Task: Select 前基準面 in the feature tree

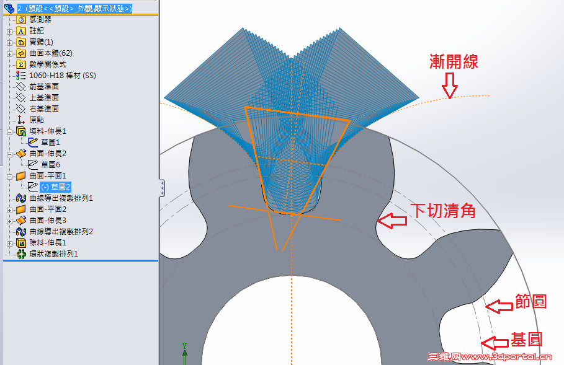Action: pos(44,87)
